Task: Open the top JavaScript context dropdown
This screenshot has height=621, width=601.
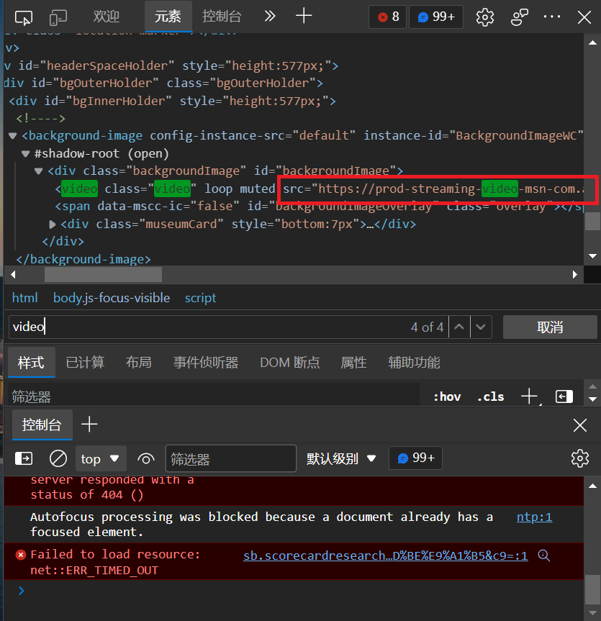Action: click(x=100, y=458)
